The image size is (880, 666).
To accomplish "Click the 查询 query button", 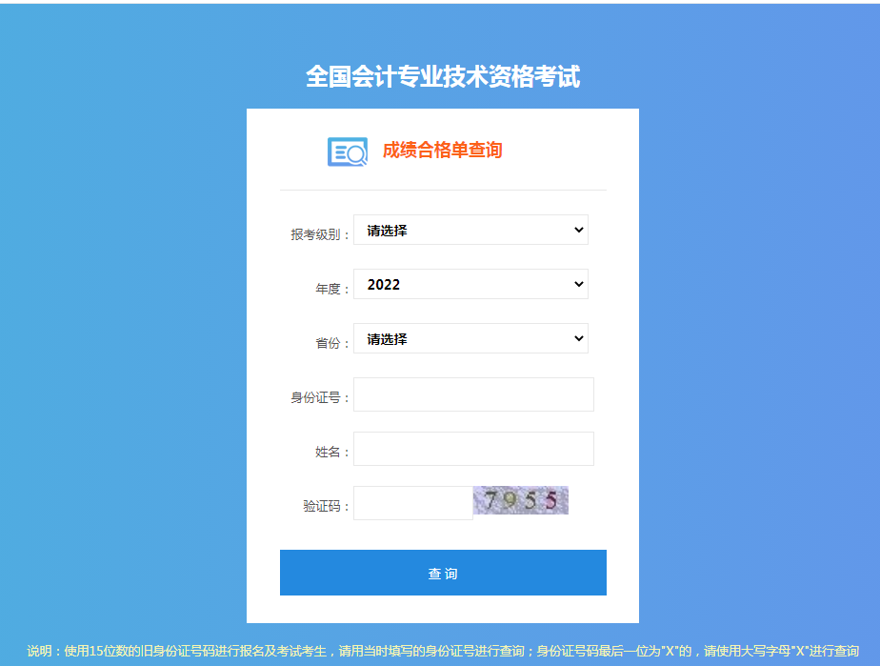I will tap(443, 573).
